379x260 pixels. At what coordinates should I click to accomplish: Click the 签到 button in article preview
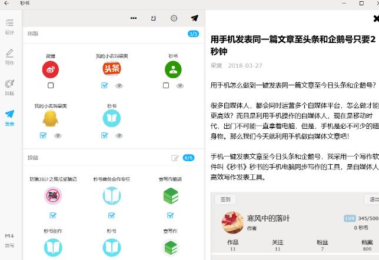225,199
